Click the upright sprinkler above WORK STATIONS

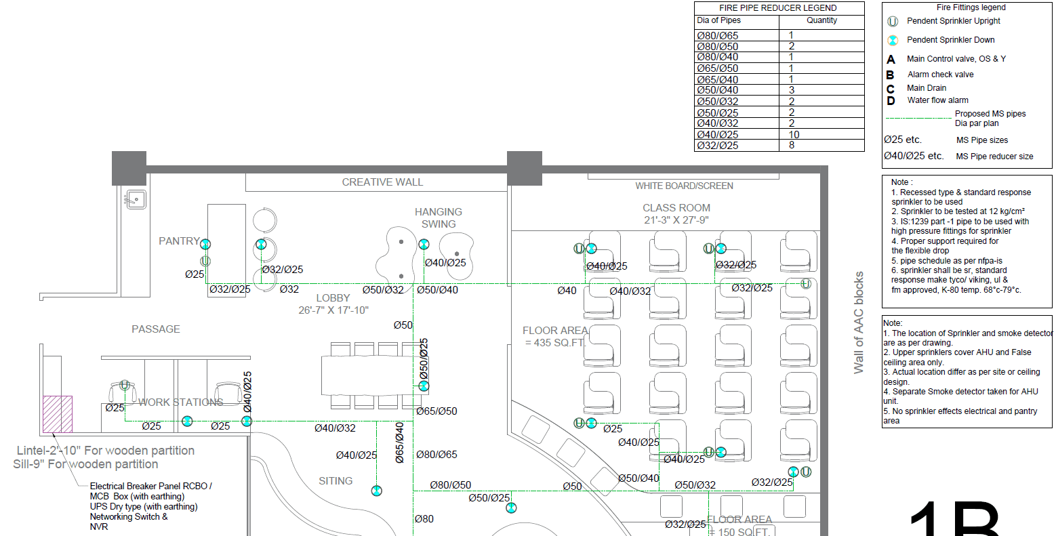[x=125, y=386]
